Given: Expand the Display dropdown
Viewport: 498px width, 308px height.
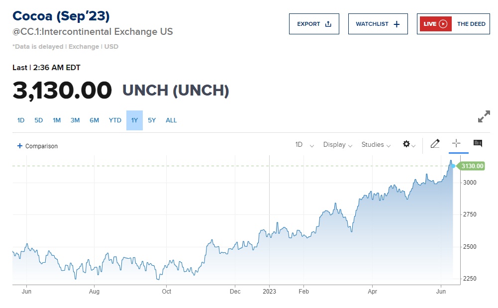Looking at the screenshot, I should pyautogui.click(x=338, y=145).
